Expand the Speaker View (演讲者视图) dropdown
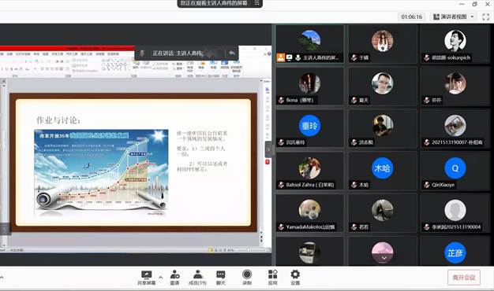 [453, 17]
